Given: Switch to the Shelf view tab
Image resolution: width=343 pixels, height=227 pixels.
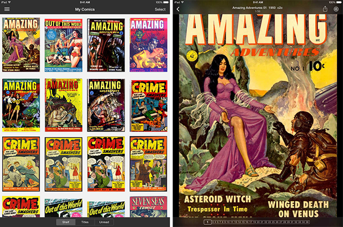Looking at the screenshot, I should [65, 222].
